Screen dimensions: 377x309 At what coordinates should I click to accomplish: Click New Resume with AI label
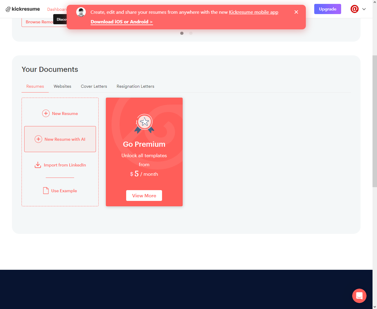[65, 139]
